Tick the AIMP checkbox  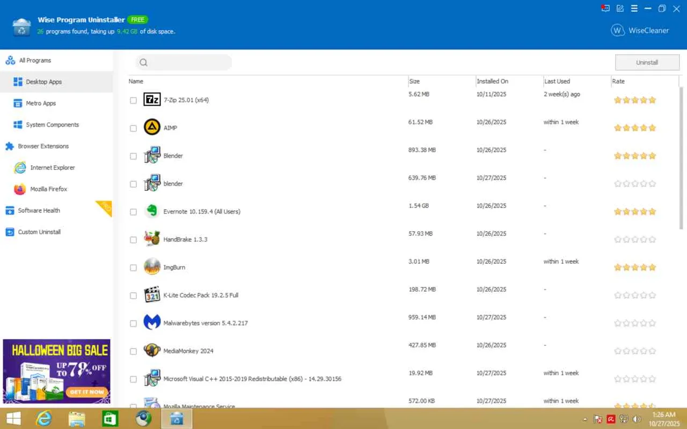(134, 128)
